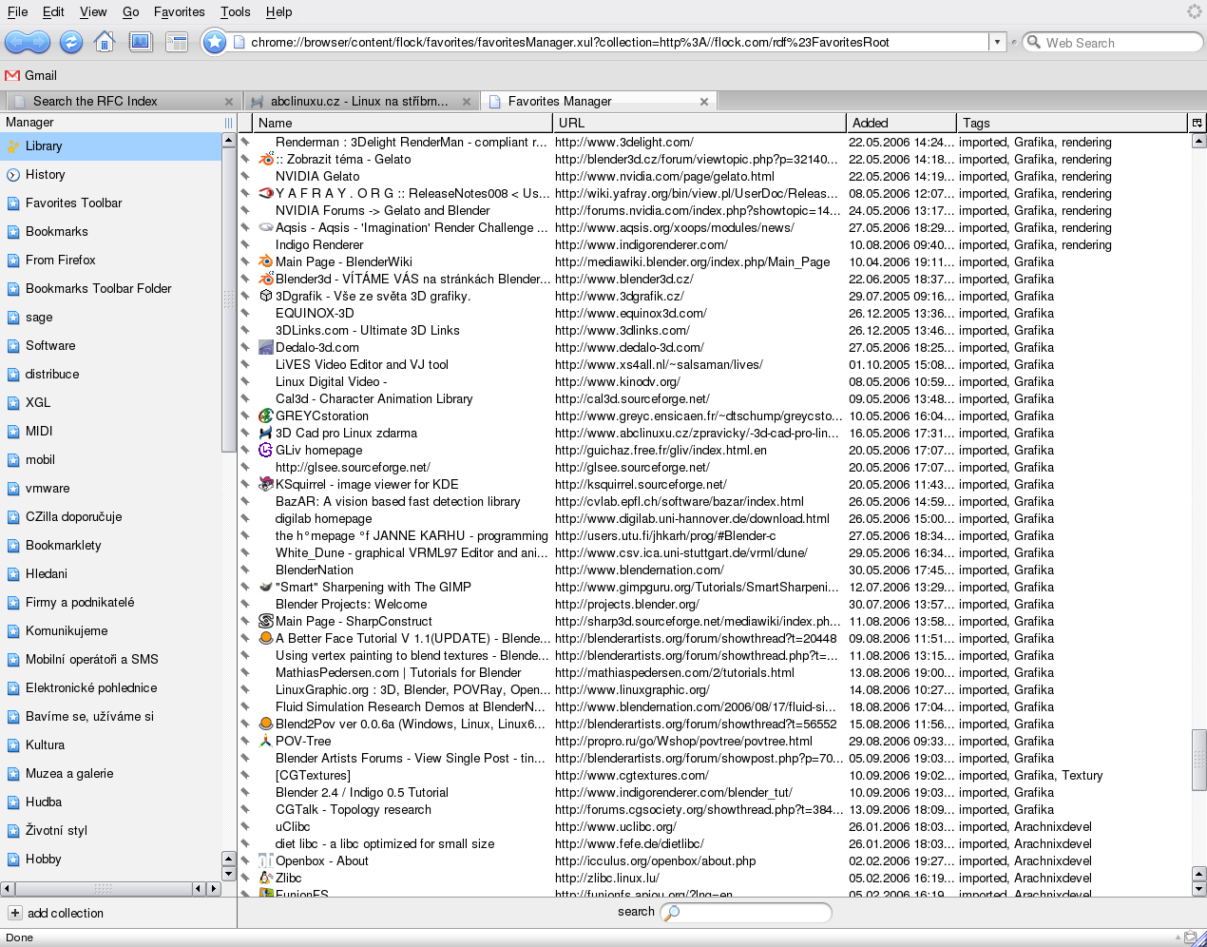Click the Gmail icon in the bookmarks bar

[12, 75]
